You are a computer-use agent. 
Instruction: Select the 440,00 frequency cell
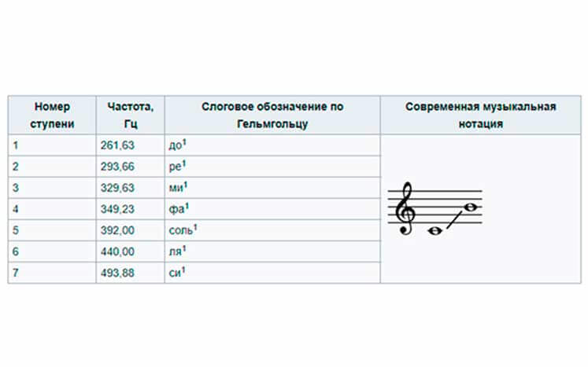pos(118,251)
